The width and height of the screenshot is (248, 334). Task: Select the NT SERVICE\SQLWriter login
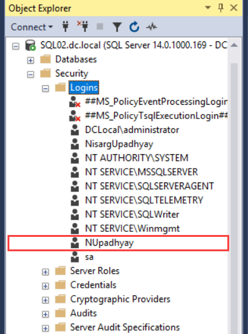click(x=132, y=214)
